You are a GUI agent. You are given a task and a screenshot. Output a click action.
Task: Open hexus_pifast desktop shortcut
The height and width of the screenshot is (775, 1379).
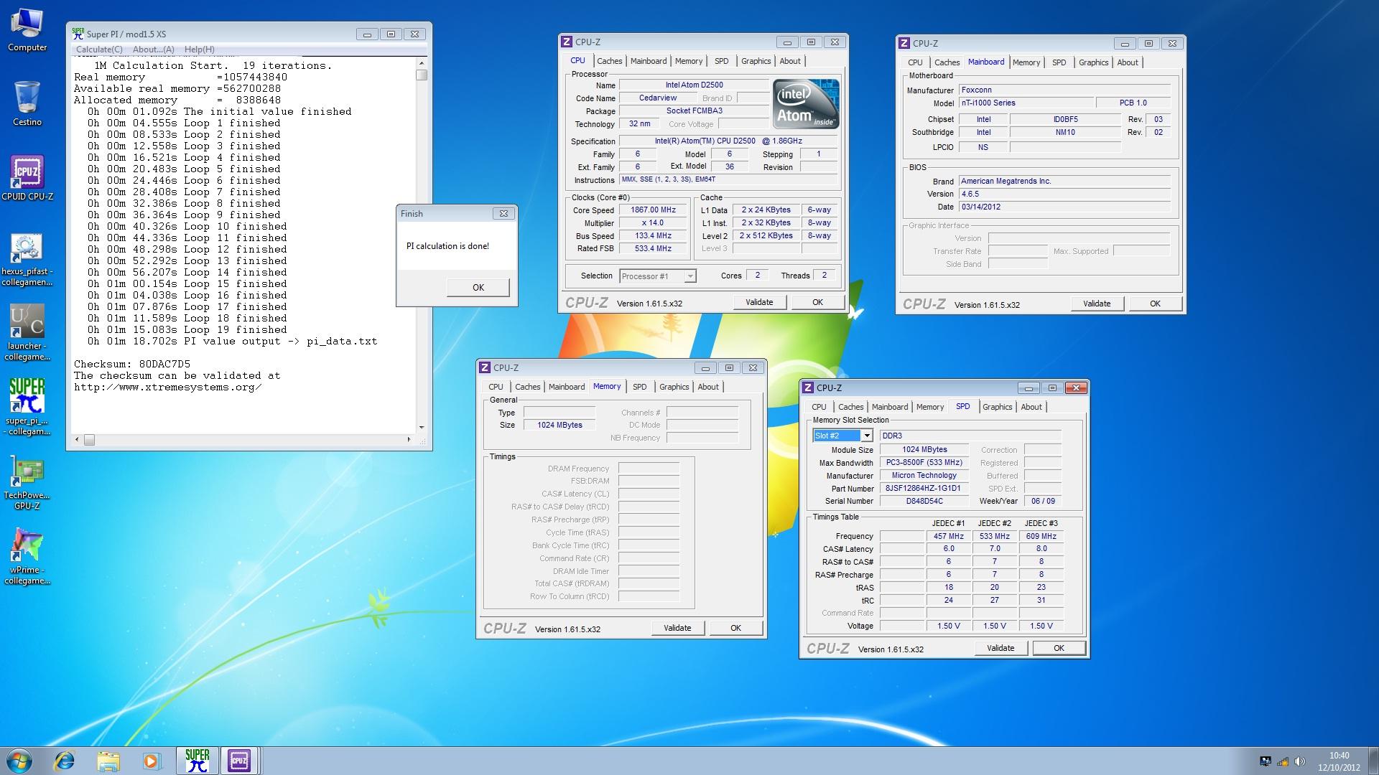tap(27, 260)
